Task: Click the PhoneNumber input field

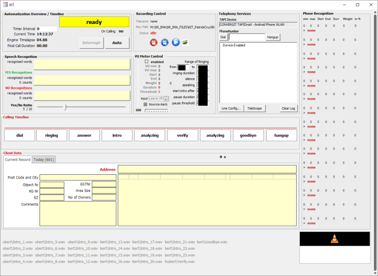Action: [246, 37]
